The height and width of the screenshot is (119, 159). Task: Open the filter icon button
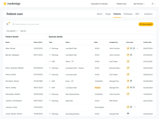click(x=8, y=24)
